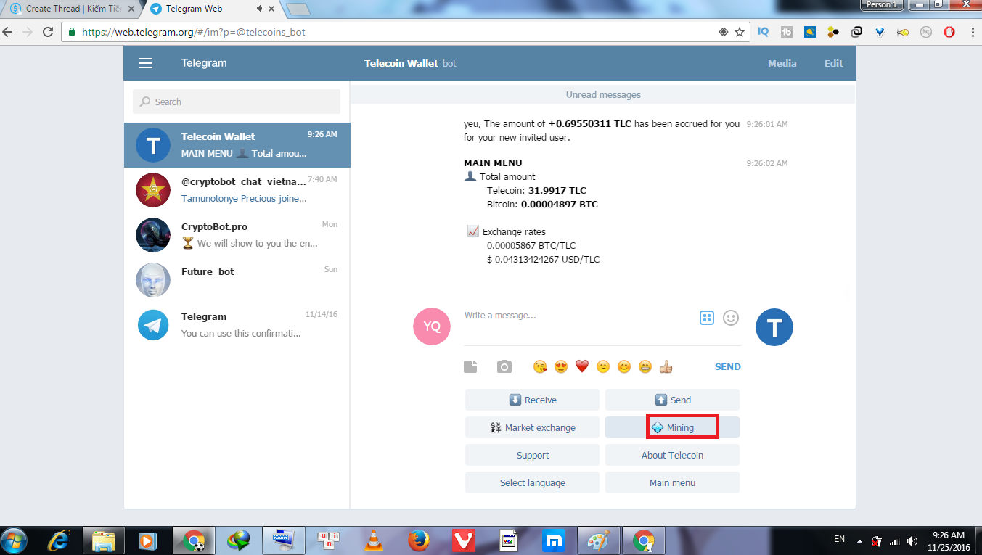Open Internet Explorer from the taskbar
The width and height of the screenshot is (982, 555).
(x=59, y=540)
